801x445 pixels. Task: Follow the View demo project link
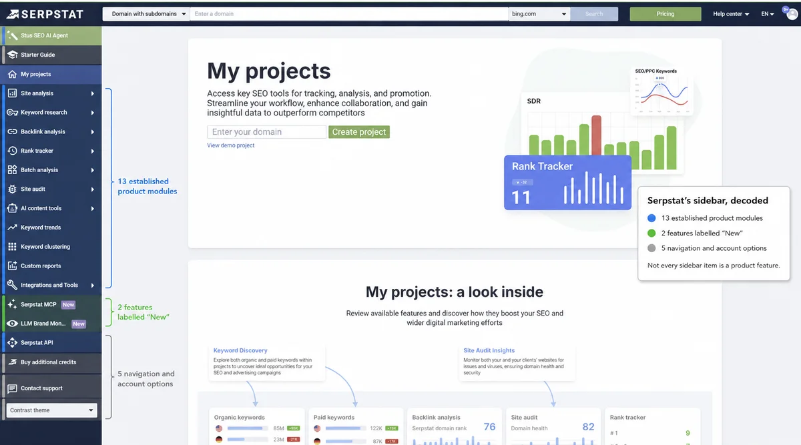tap(231, 145)
